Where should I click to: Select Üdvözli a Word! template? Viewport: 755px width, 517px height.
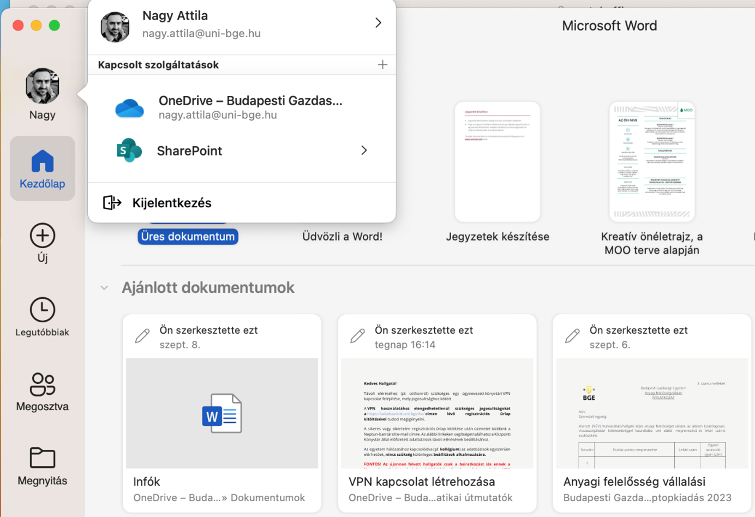(x=343, y=237)
